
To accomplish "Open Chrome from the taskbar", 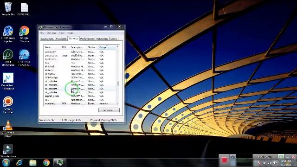I will [x=46, y=163].
